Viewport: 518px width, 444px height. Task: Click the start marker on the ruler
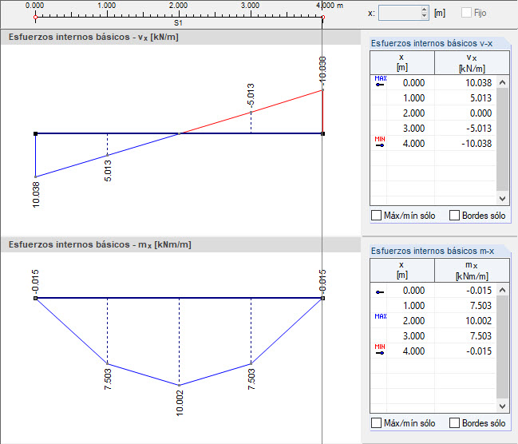(35, 17)
